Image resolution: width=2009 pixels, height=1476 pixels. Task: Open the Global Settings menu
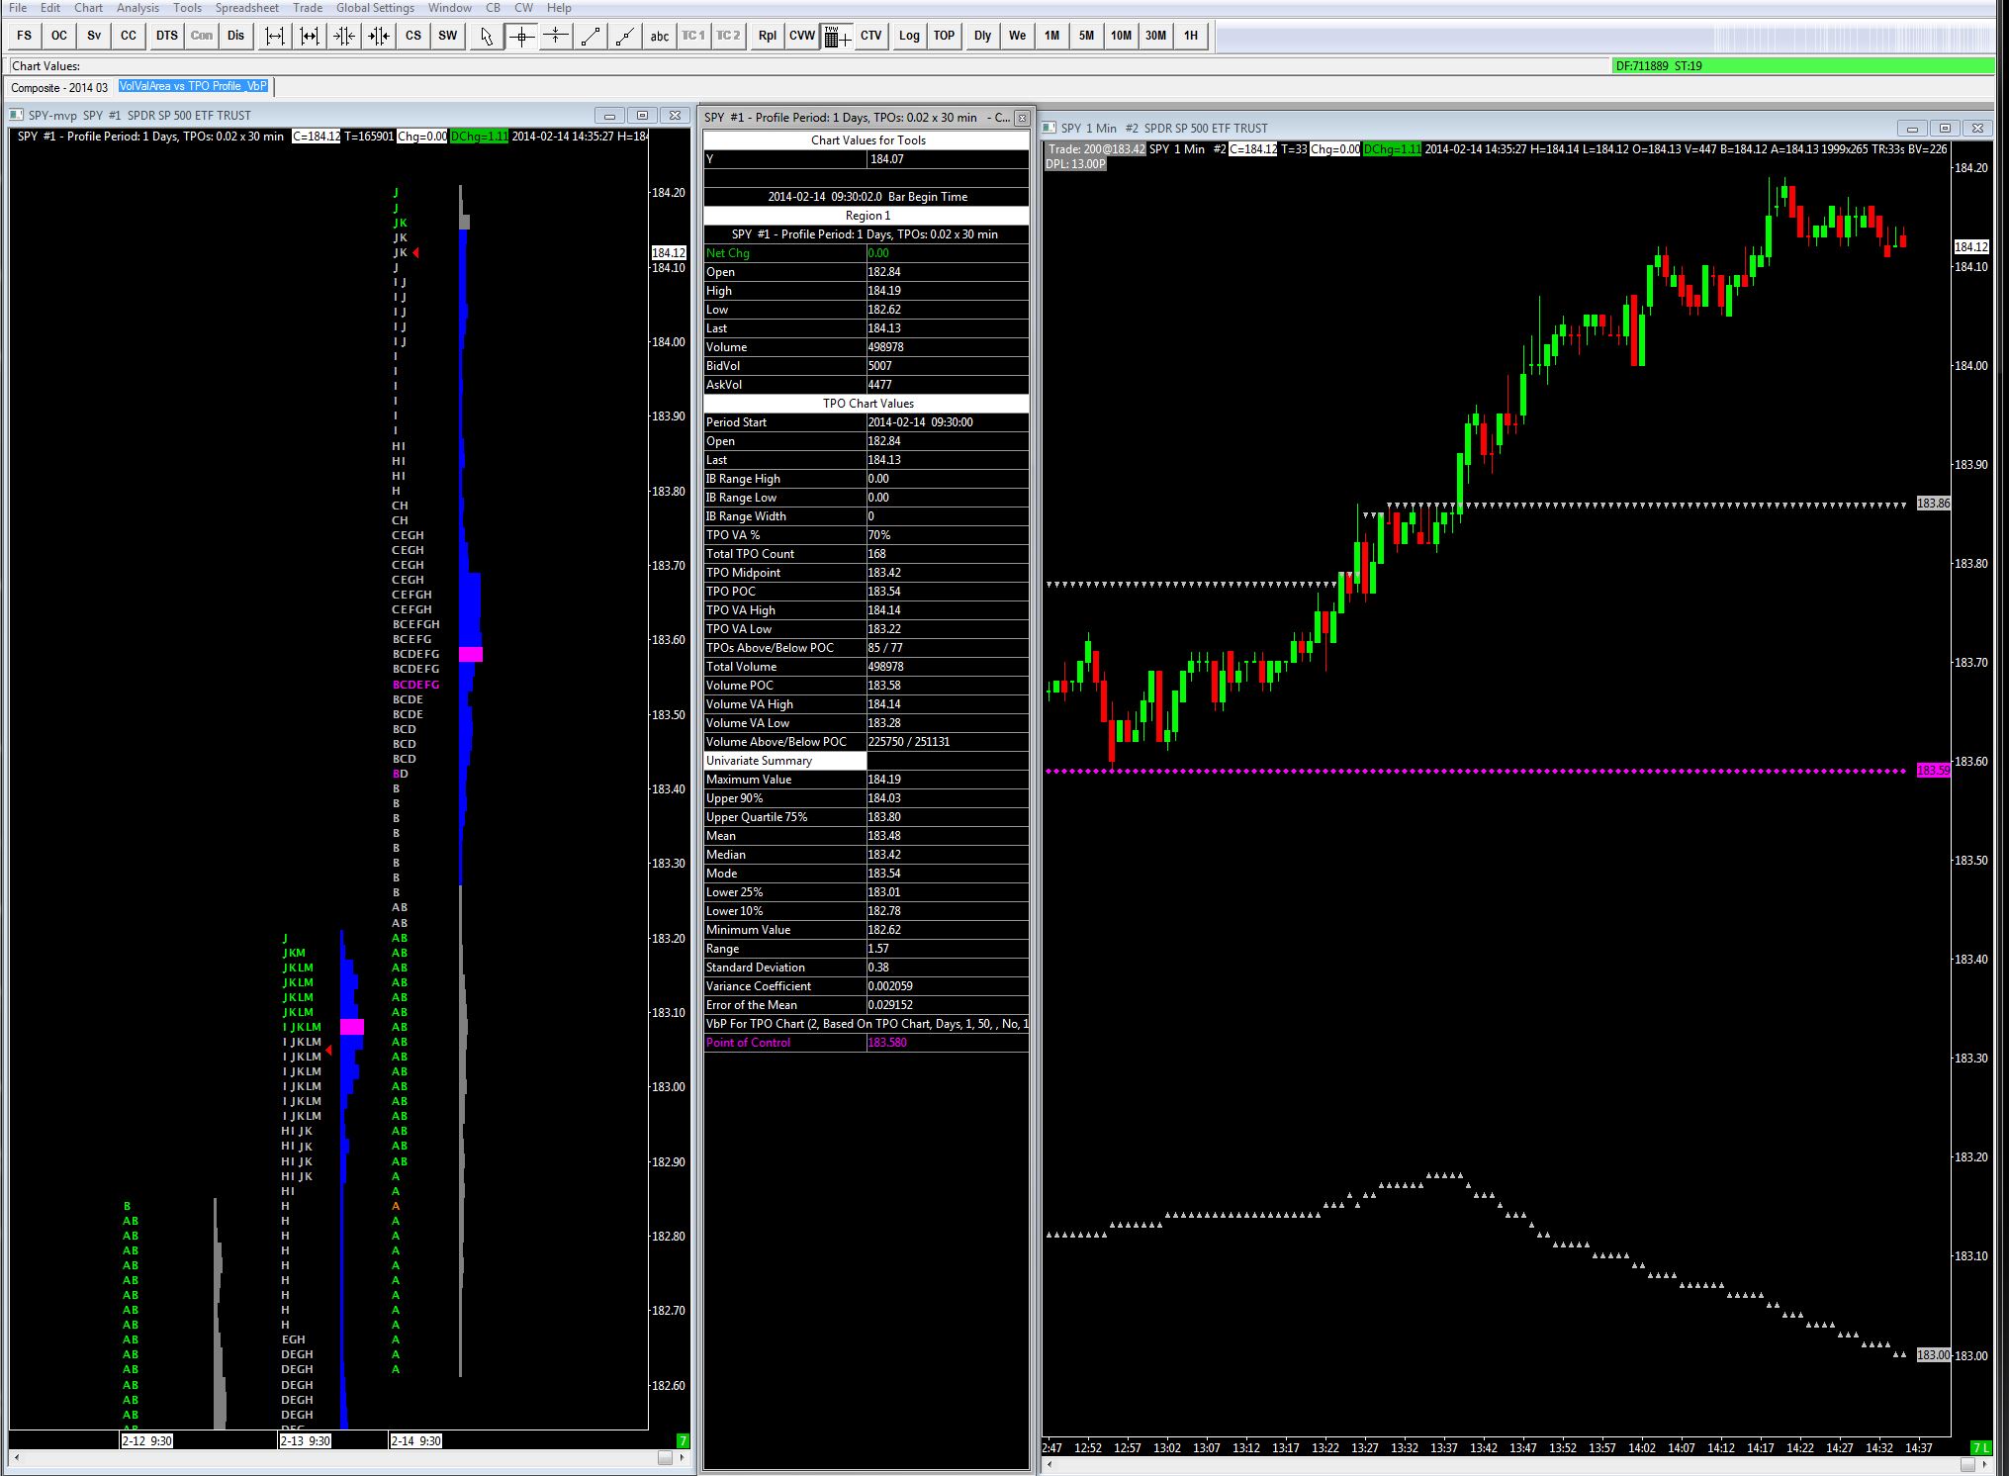tap(375, 8)
